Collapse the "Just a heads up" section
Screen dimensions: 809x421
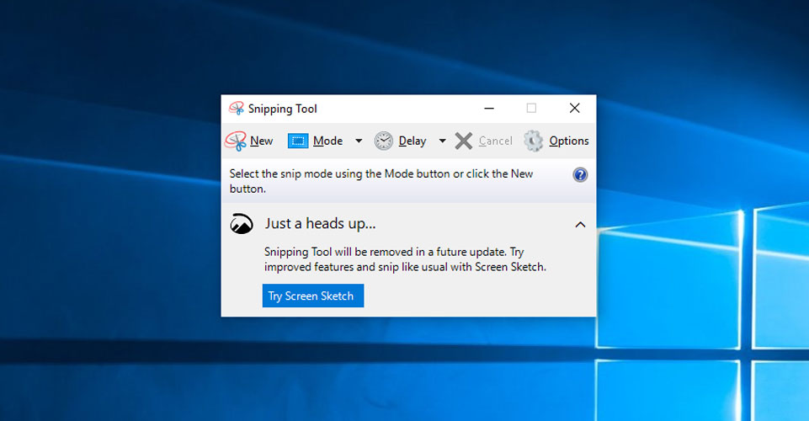click(x=580, y=225)
